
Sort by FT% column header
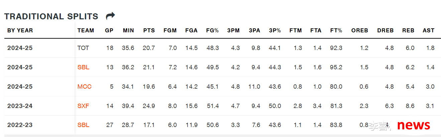tap(336, 30)
